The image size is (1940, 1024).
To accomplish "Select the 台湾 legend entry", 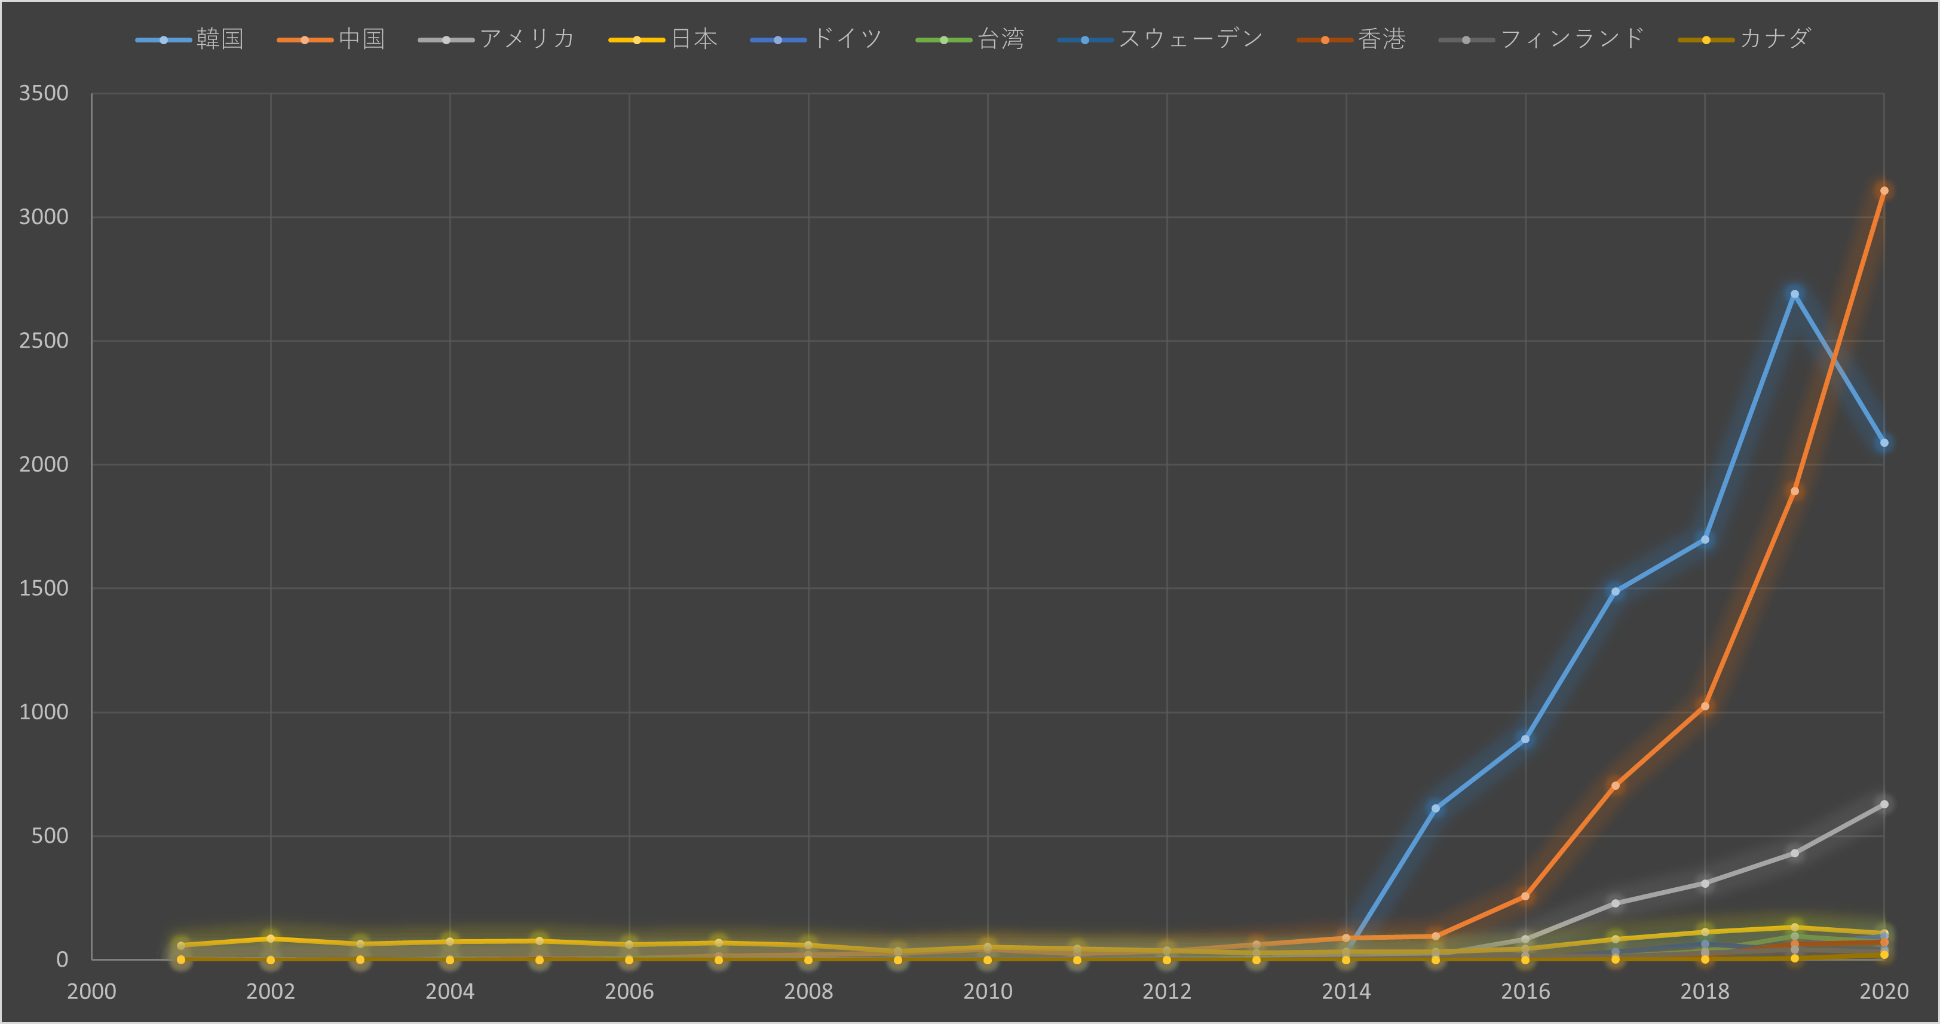I will (1000, 39).
